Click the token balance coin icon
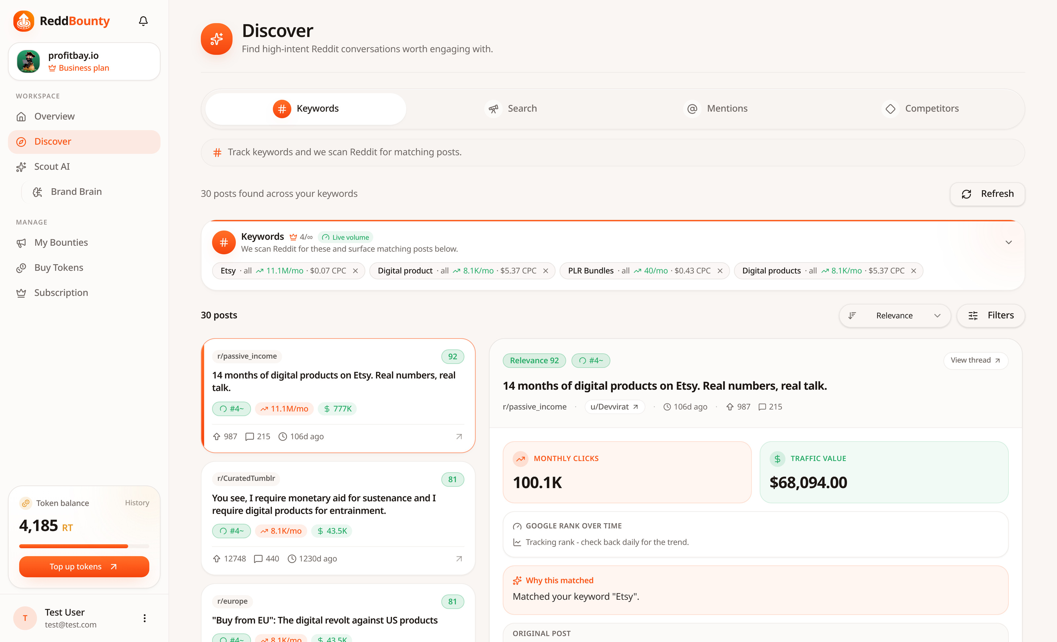Viewport: 1057px width, 642px height. click(x=26, y=504)
